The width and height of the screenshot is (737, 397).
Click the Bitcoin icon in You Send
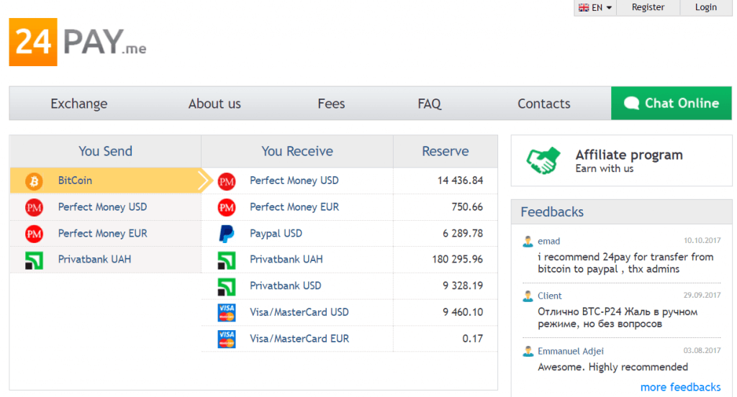34,181
